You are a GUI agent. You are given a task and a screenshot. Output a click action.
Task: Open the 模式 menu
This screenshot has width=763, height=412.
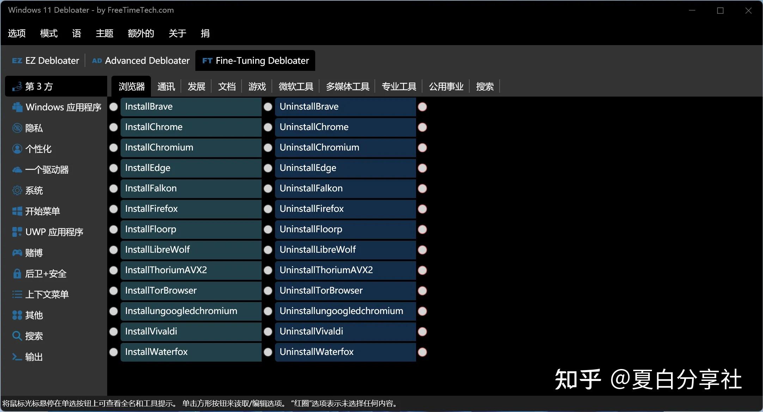click(49, 33)
